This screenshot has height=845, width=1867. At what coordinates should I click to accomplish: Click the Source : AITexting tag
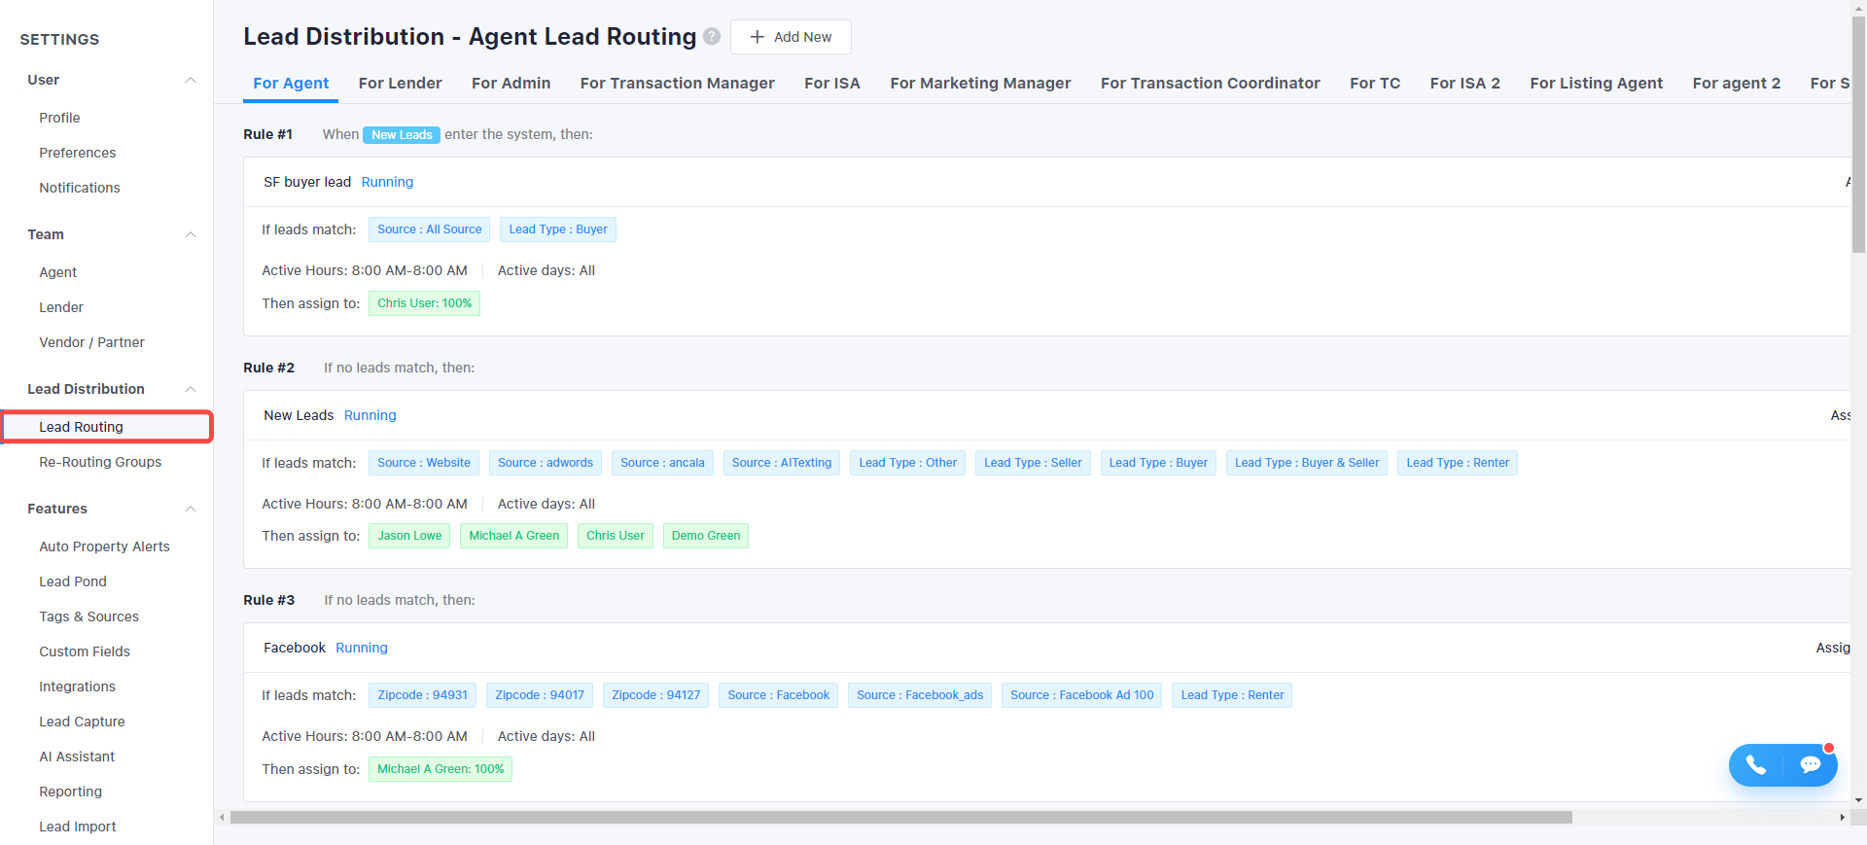(782, 463)
